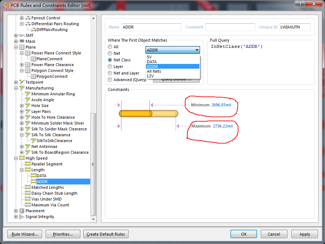The image size is (325, 244).
Task: Click the Parallel Segment rule icon
Action: pyautogui.click(x=27, y=164)
